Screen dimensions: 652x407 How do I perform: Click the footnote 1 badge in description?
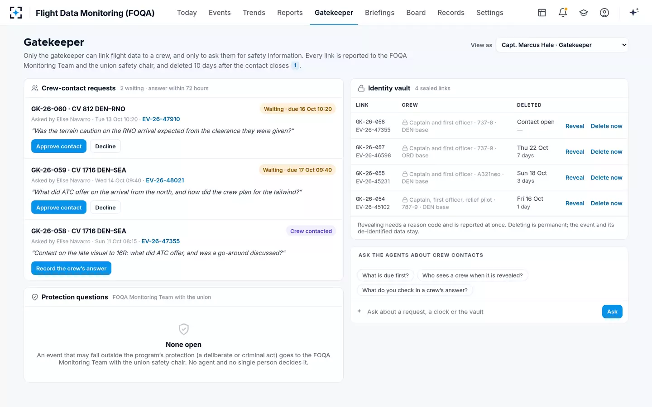295,66
